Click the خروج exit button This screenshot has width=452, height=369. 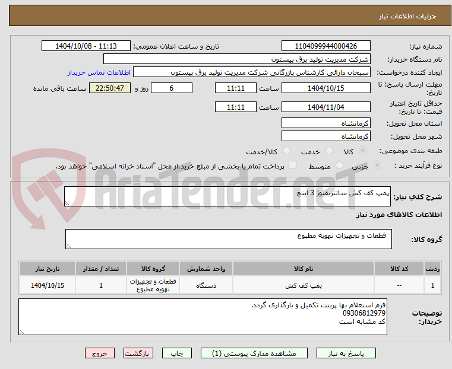[100, 353]
